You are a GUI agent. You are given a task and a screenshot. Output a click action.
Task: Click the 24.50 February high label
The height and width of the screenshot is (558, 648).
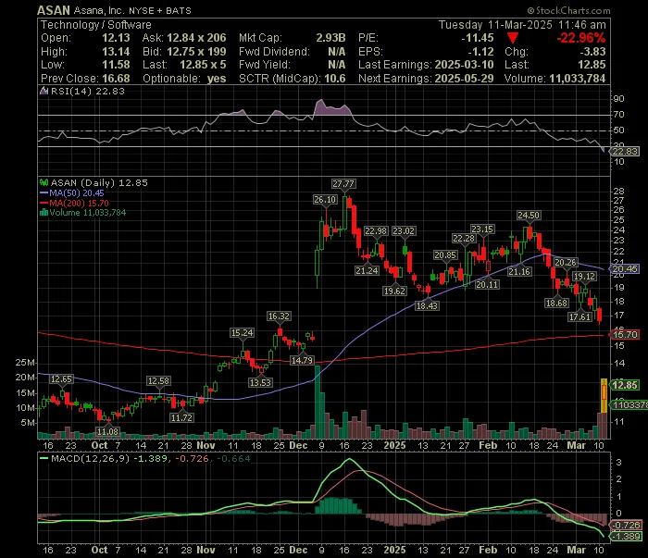pyautogui.click(x=529, y=216)
